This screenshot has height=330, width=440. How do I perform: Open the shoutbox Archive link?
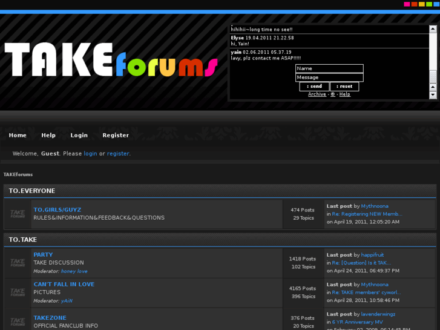point(317,94)
